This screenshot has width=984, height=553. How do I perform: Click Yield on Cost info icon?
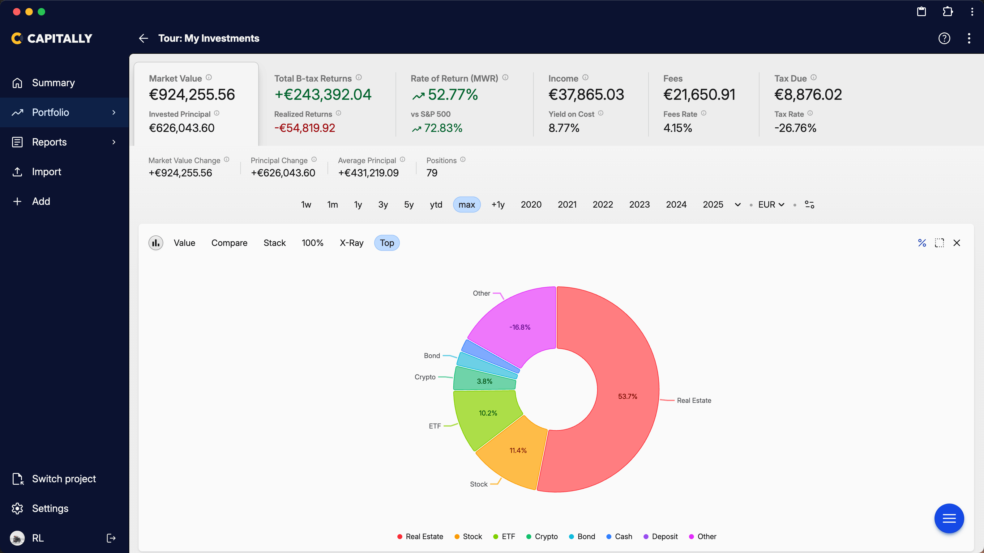601,113
